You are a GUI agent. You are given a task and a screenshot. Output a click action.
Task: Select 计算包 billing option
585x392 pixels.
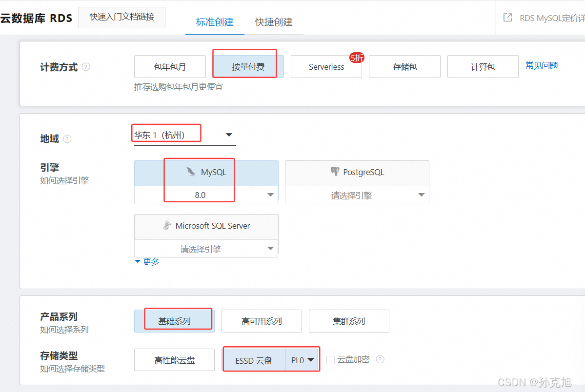pos(483,67)
